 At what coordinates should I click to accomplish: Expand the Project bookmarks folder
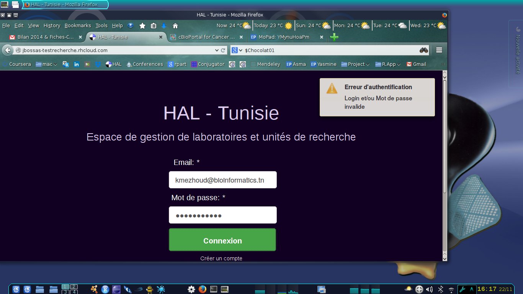[355, 64]
